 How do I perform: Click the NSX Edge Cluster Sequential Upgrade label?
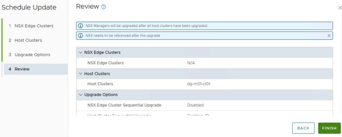pos(124,105)
